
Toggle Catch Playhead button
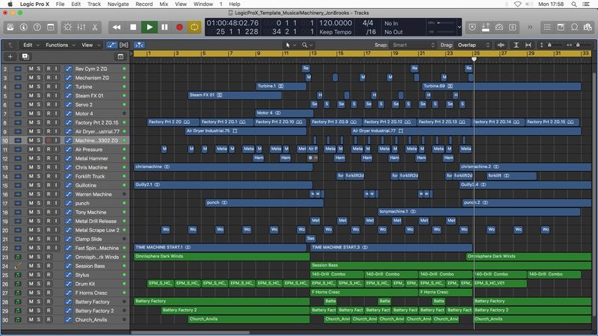tap(139, 45)
